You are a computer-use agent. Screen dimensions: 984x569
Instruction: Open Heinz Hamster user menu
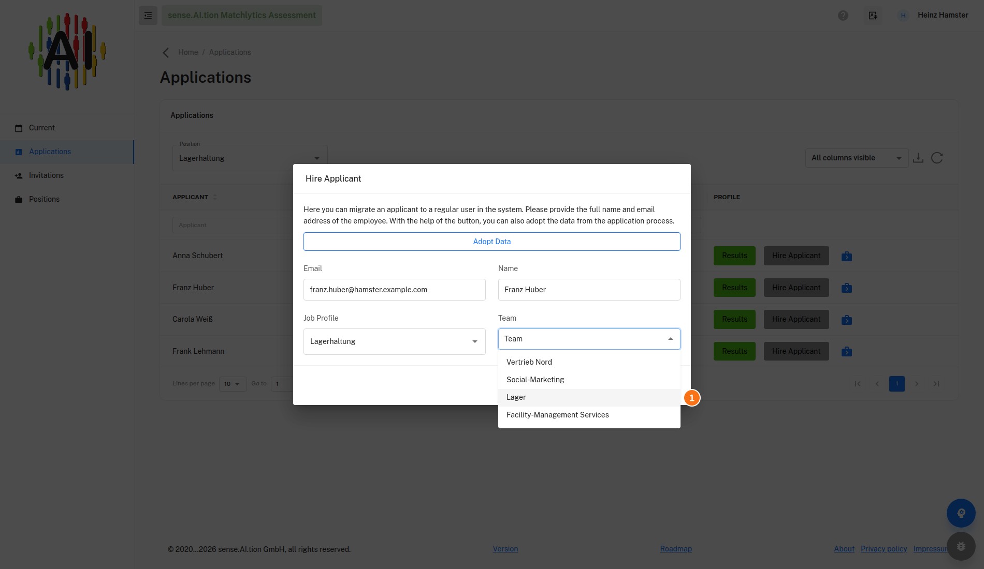pos(934,16)
